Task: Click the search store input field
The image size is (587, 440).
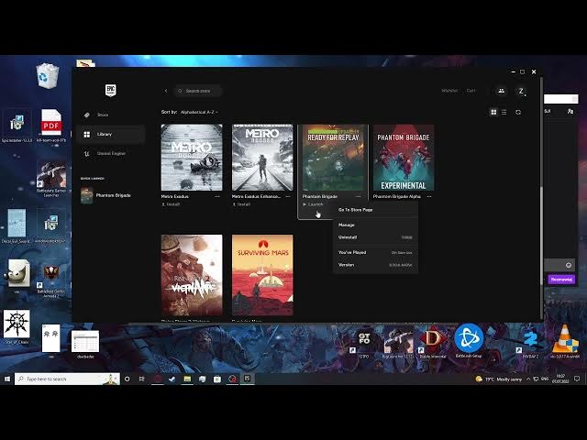Action: click(x=198, y=91)
